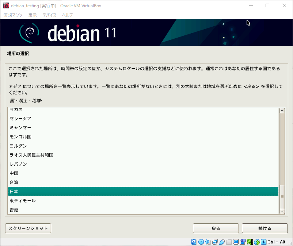Maximize the VirtualBox window

pyautogui.click(x=267, y=5)
